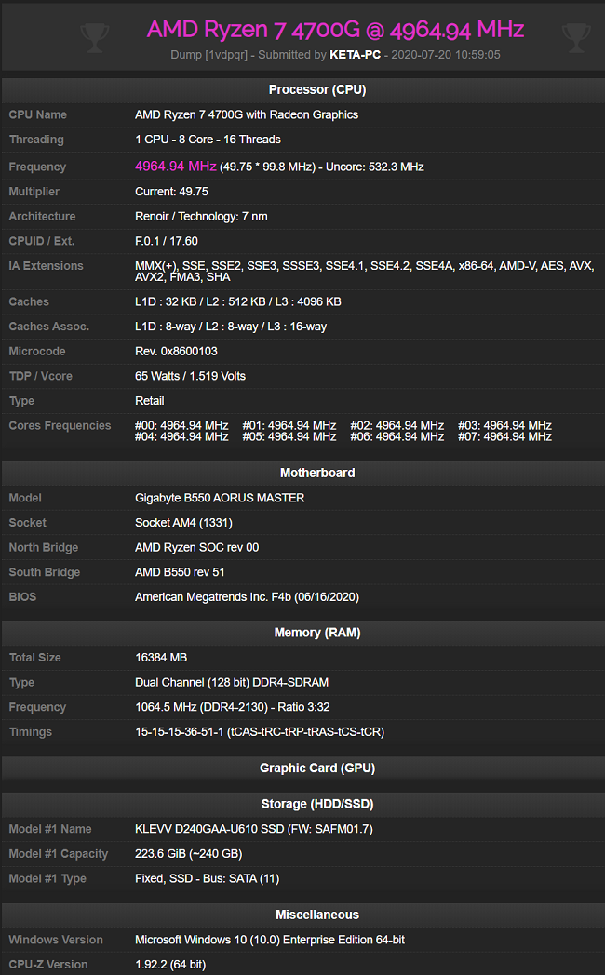Click 'Socket AM4 (1331)'

[183, 523]
